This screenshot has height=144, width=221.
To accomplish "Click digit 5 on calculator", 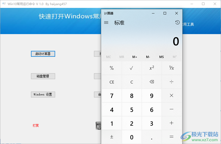I will tap(132, 109).
